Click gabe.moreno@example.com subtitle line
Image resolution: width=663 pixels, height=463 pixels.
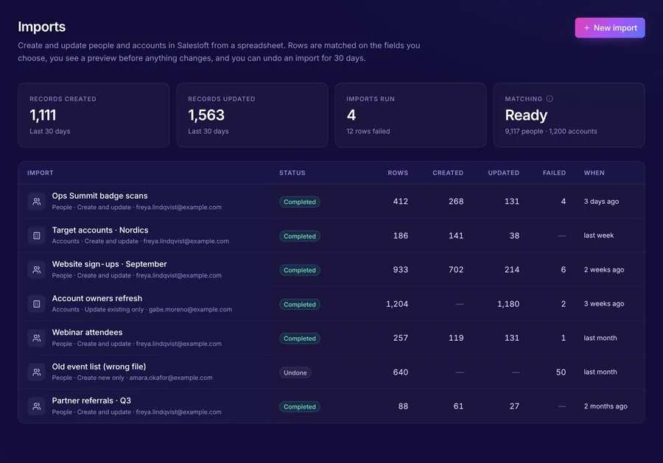(x=142, y=310)
